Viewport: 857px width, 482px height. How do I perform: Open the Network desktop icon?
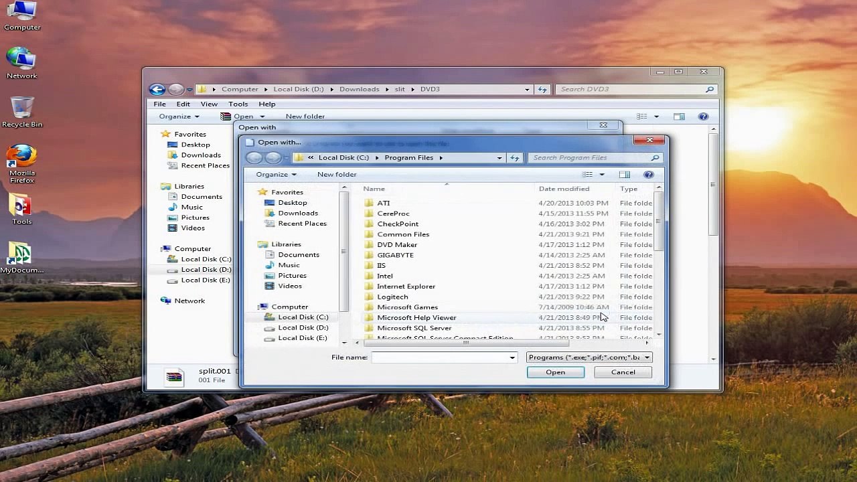pos(21,63)
